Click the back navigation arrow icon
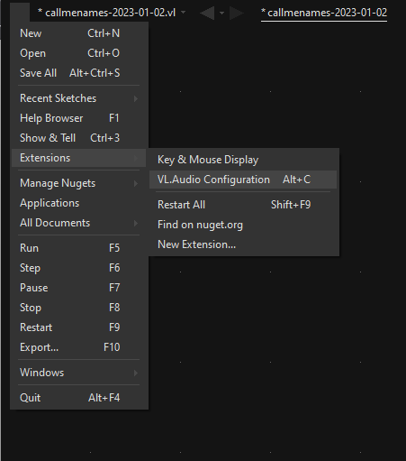 tap(207, 14)
